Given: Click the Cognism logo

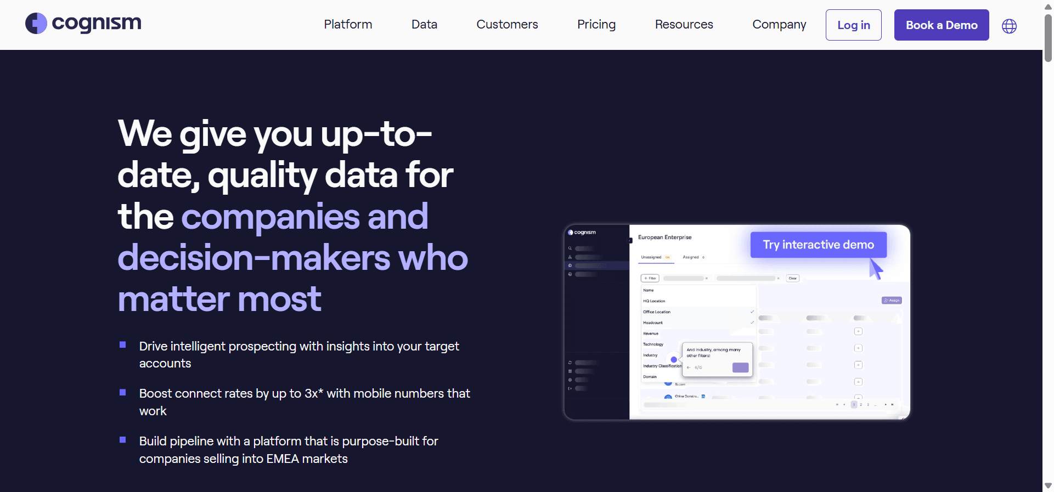Looking at the screenshot, I should pyautogui.click(x=83, y=24).
